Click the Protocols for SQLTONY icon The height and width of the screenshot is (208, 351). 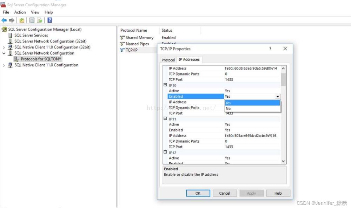(x=16, y=59)
